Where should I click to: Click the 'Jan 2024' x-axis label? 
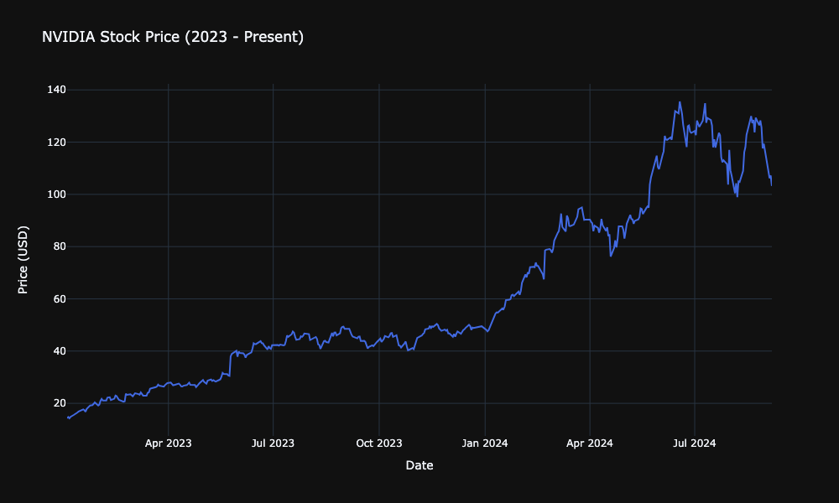485,443
